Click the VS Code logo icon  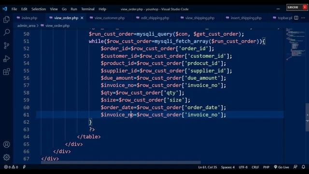5,9
